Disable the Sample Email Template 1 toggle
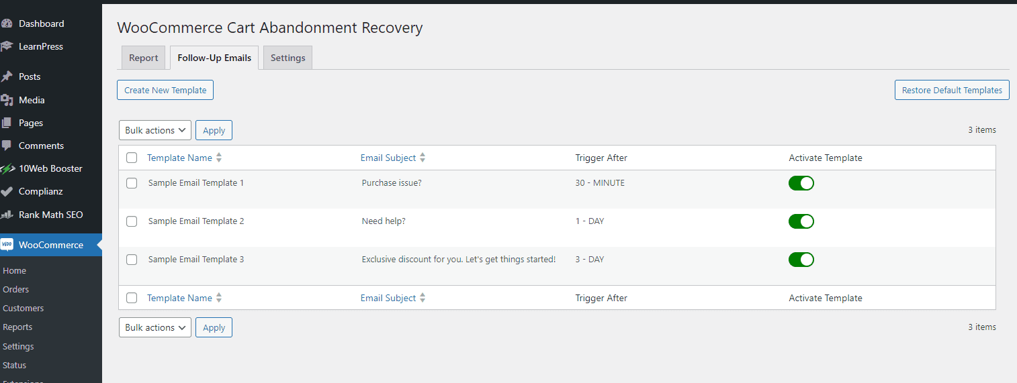 [x=801, y=183]
